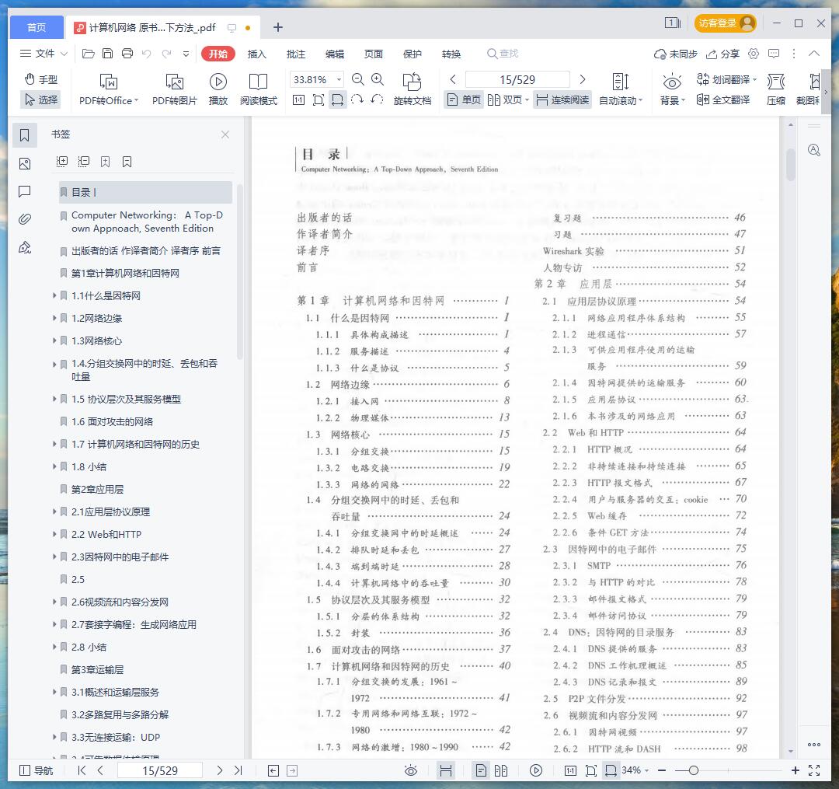
Task: Click the 访客登录 login button
Action: pyautogui.click(x=726, y=23)
